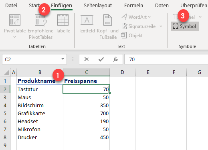Viewport: 208px width, 150px height.
Task: Open the Datei tab
Action: [x=11, y=6]
